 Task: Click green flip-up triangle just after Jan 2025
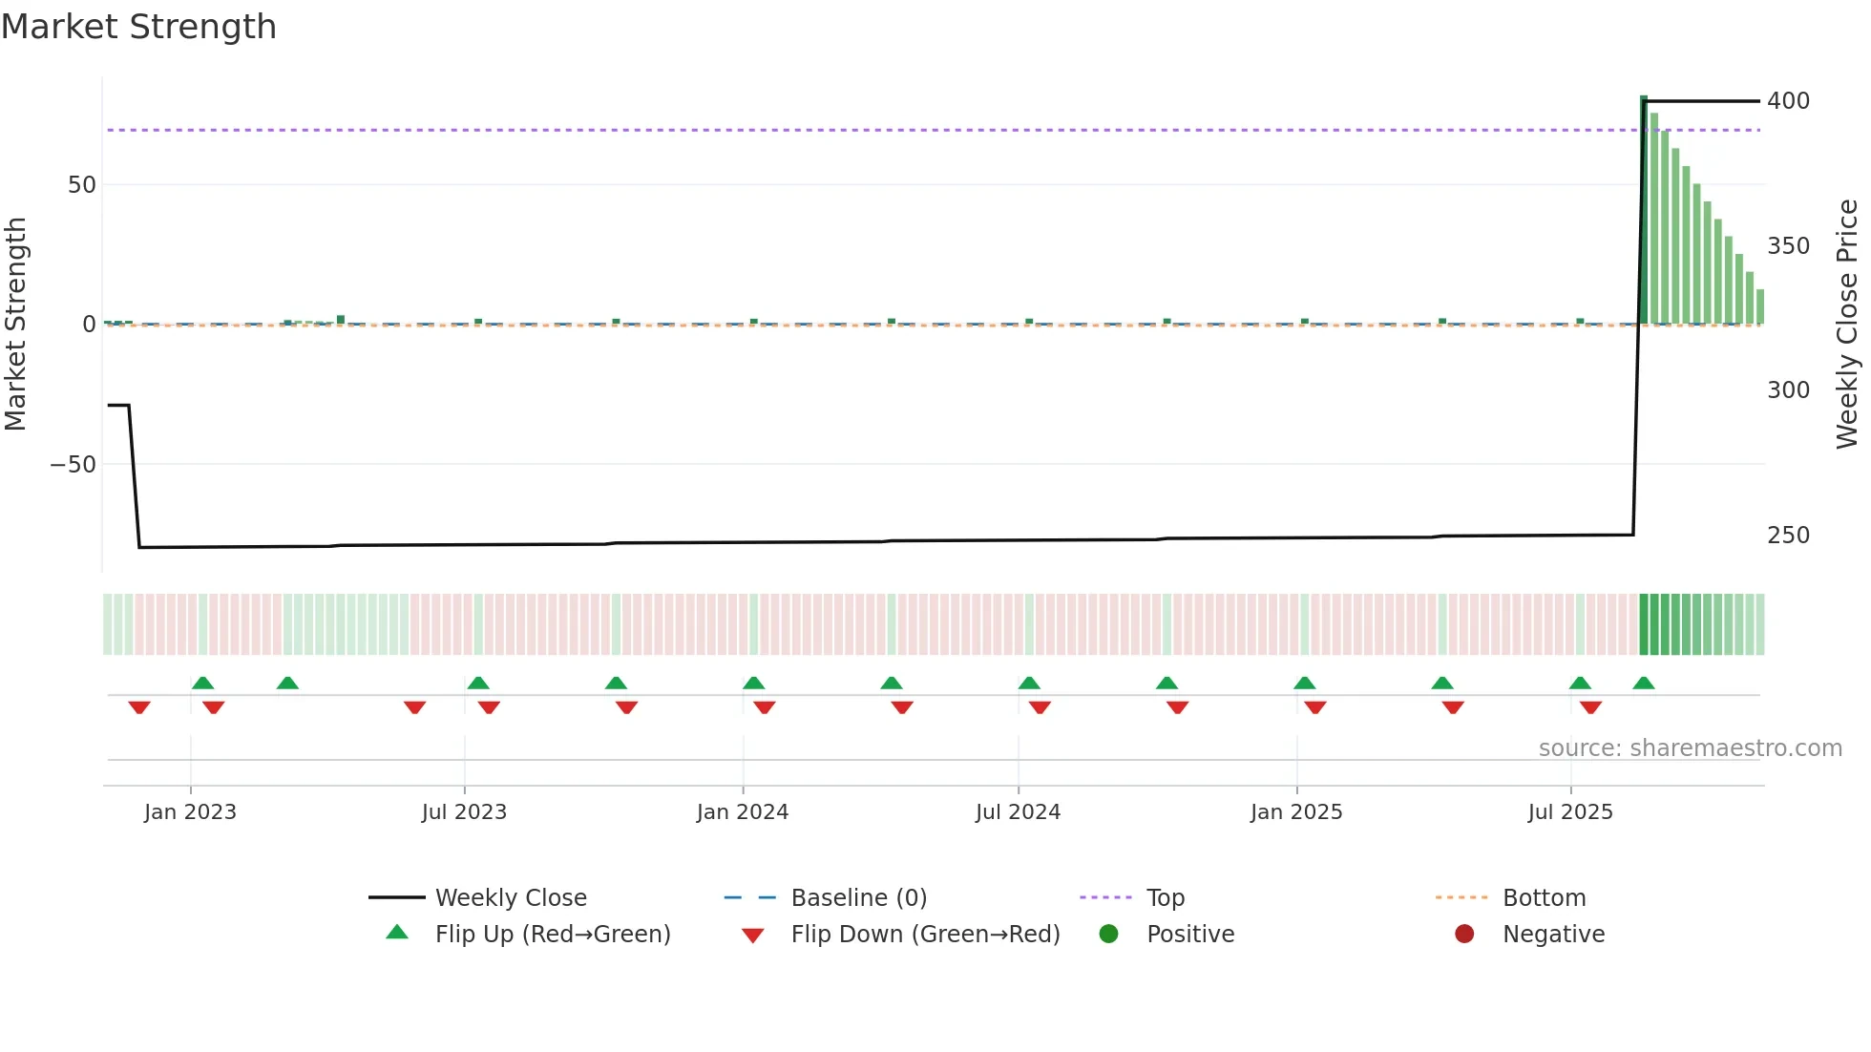click(1305, 683)
